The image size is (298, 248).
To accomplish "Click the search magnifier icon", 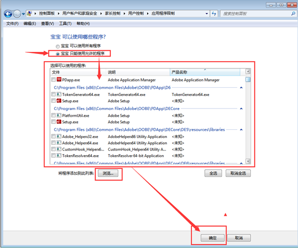I will tap(293, 13).
